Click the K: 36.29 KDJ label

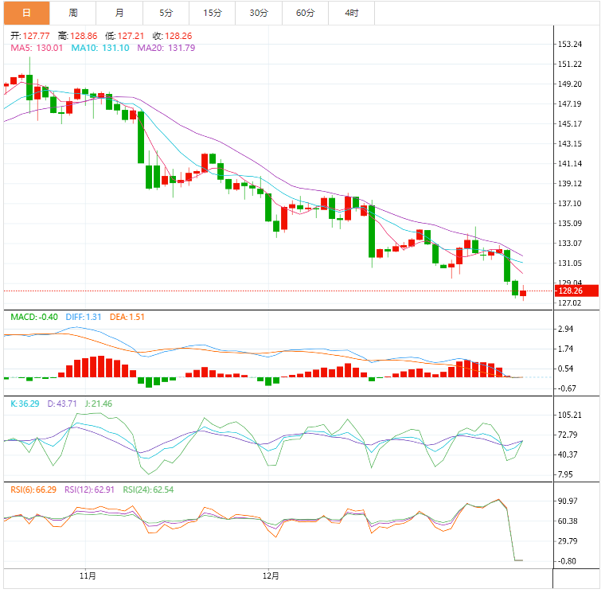(x=26, y=404)
